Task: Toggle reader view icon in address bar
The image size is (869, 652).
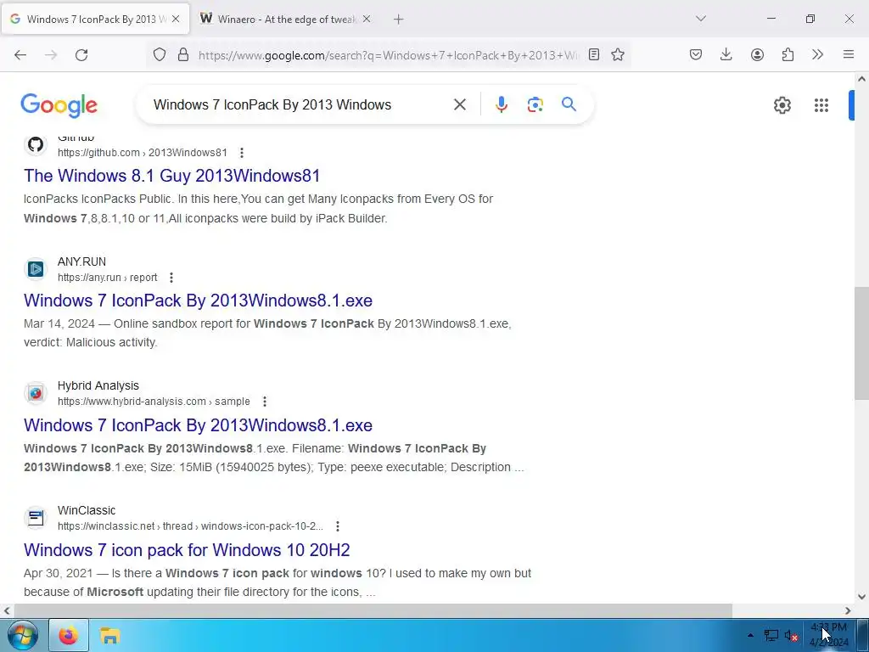Action: point(593,55)
